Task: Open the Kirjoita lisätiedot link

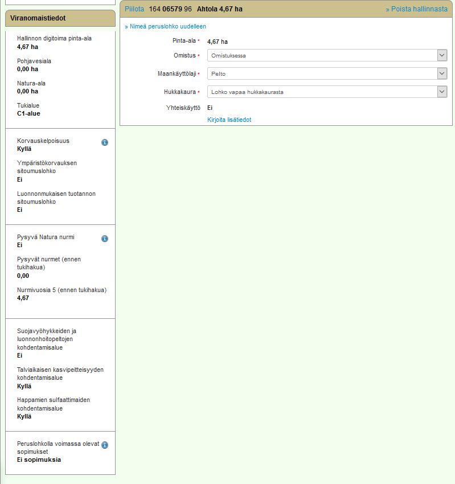Action: pyautogui.click(x=229, y=120)
